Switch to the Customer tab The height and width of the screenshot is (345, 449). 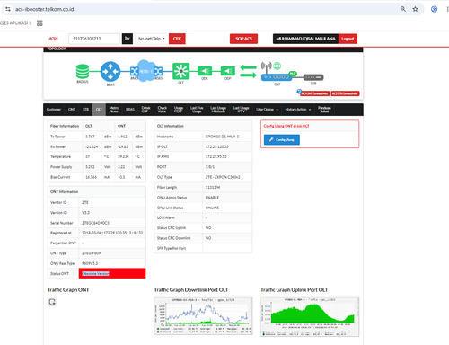pos(54,110)
